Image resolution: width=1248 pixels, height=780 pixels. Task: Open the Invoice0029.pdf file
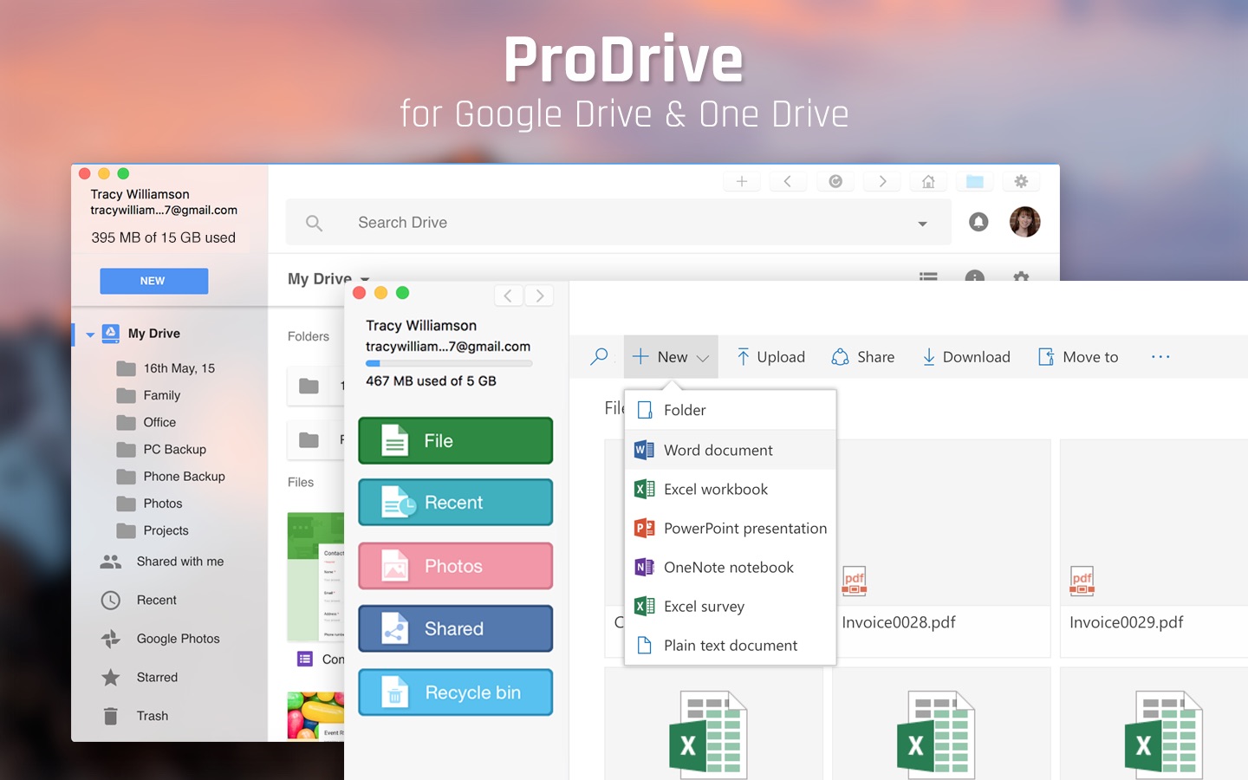[x=1154, y=549]
